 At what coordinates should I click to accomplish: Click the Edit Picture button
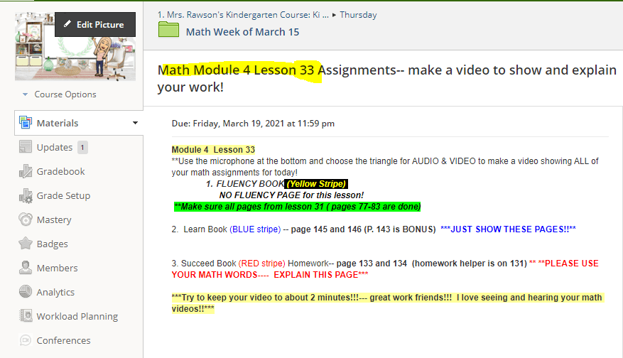tap(95, 24)
